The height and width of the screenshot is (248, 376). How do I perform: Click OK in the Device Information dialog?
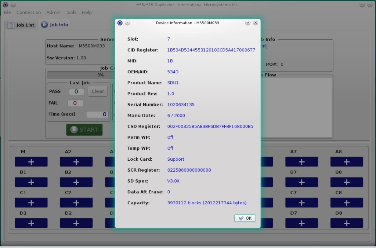pos(245,218)
